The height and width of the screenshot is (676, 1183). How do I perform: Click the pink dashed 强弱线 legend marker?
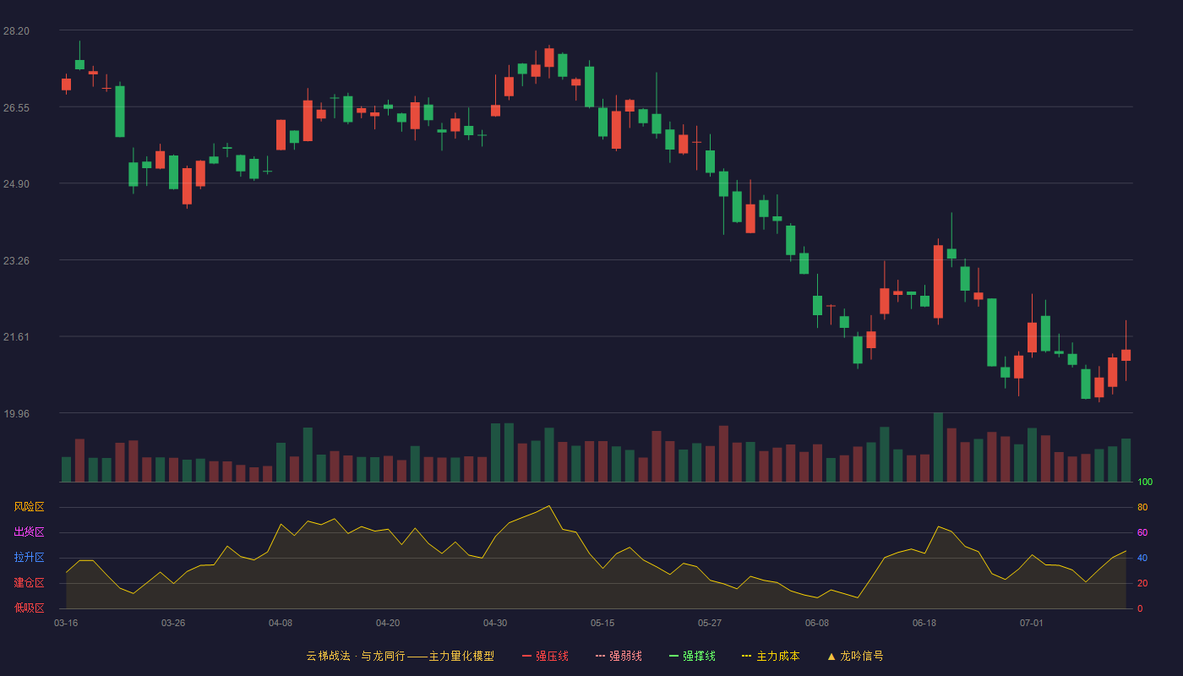point(600,656)
